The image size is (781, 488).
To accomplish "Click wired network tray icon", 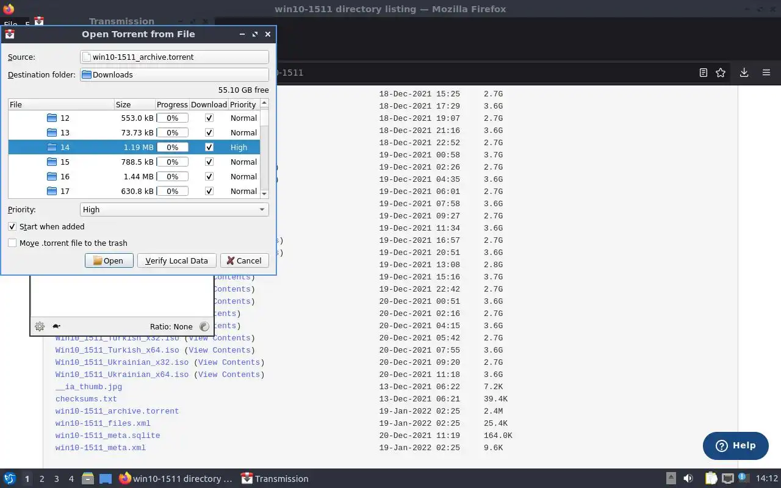I will tap(727, 479).
